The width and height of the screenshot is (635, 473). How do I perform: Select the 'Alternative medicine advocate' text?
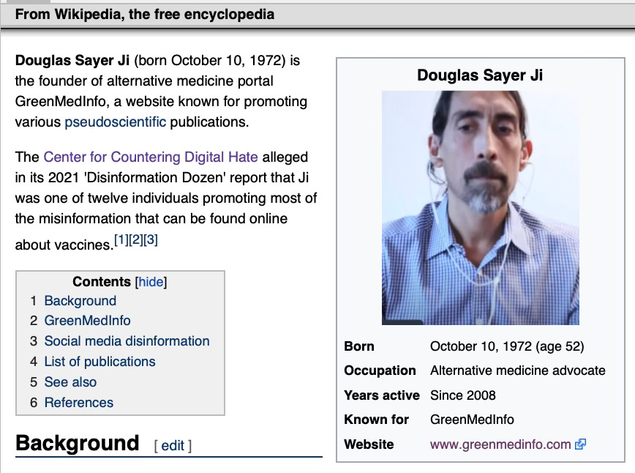pyautogui.click(x=517, y=370)
